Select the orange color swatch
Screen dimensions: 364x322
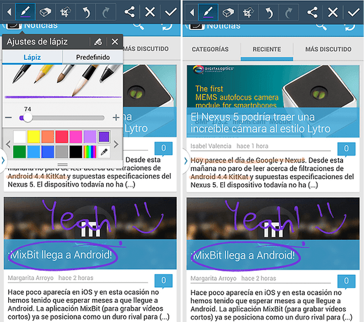click(48, 136)
